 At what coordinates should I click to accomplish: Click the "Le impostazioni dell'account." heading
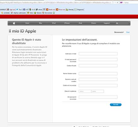pyautogui.click(x=80, y=40)
